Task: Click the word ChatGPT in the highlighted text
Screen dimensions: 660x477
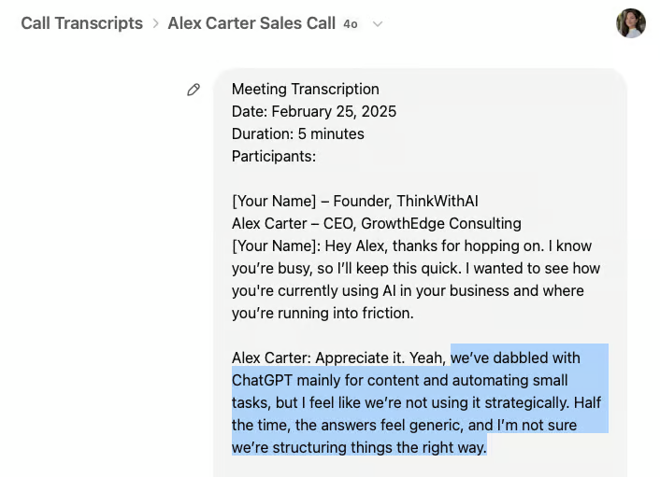Action: pos(262,380)
